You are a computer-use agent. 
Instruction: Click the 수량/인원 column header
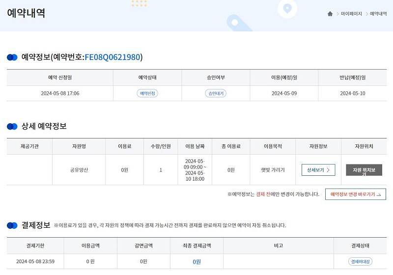161,146
